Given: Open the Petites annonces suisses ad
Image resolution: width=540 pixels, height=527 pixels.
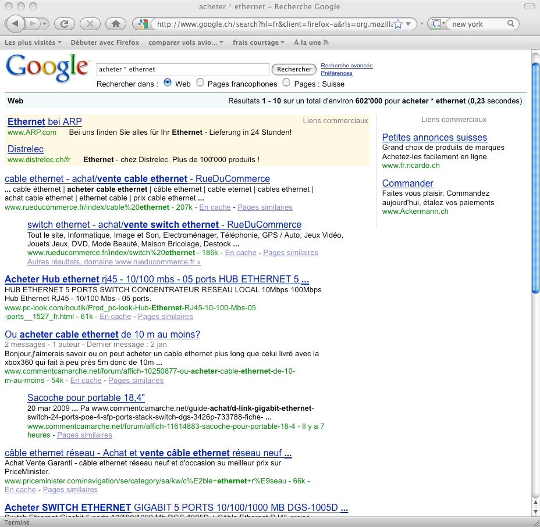Looking at the screenshot, I should pos(435,138).
